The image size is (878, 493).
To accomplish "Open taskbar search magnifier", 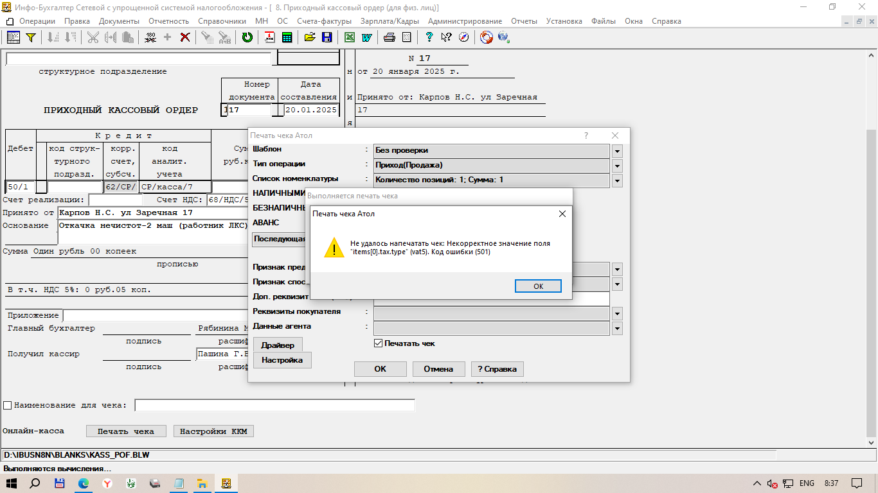I will (x=36, y=483).
